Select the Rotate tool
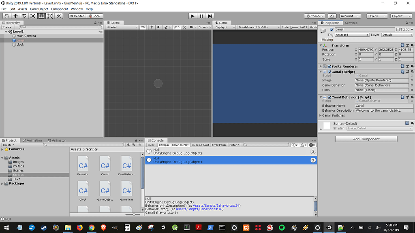The width and height of the screenshot is (415, 233). (24, 16)
